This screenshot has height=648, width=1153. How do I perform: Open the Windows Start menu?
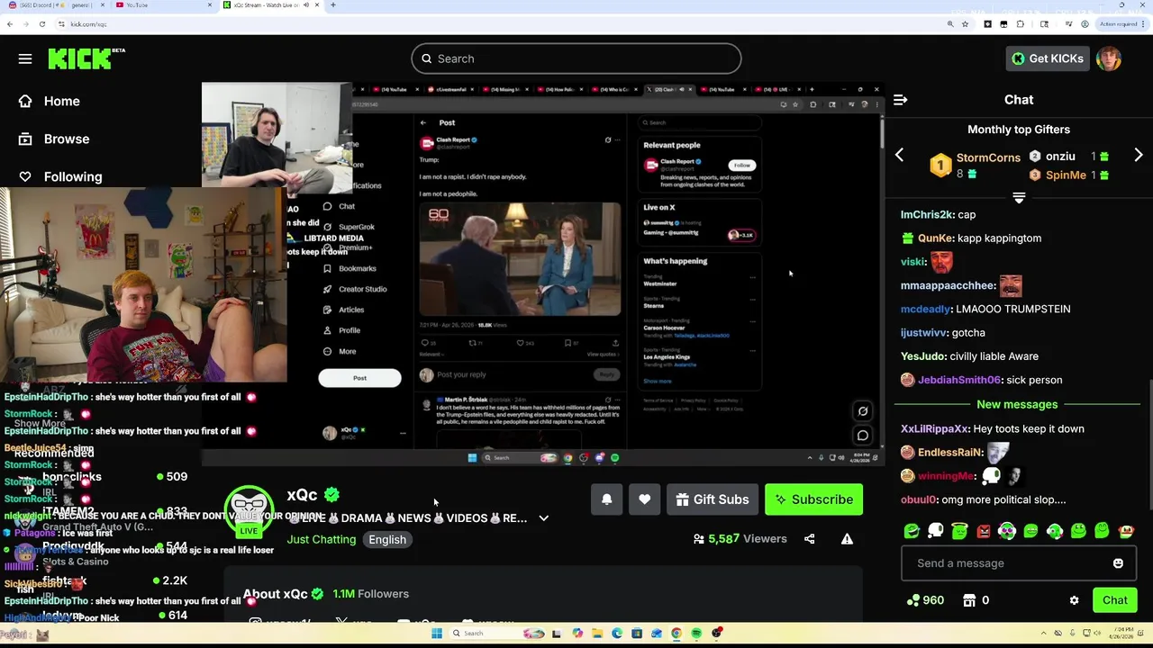tap(437, 634)
